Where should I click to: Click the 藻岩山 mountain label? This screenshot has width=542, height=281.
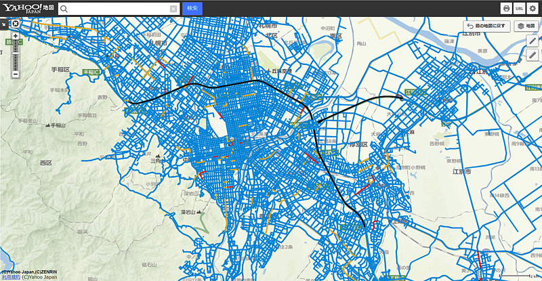point(191,212)
